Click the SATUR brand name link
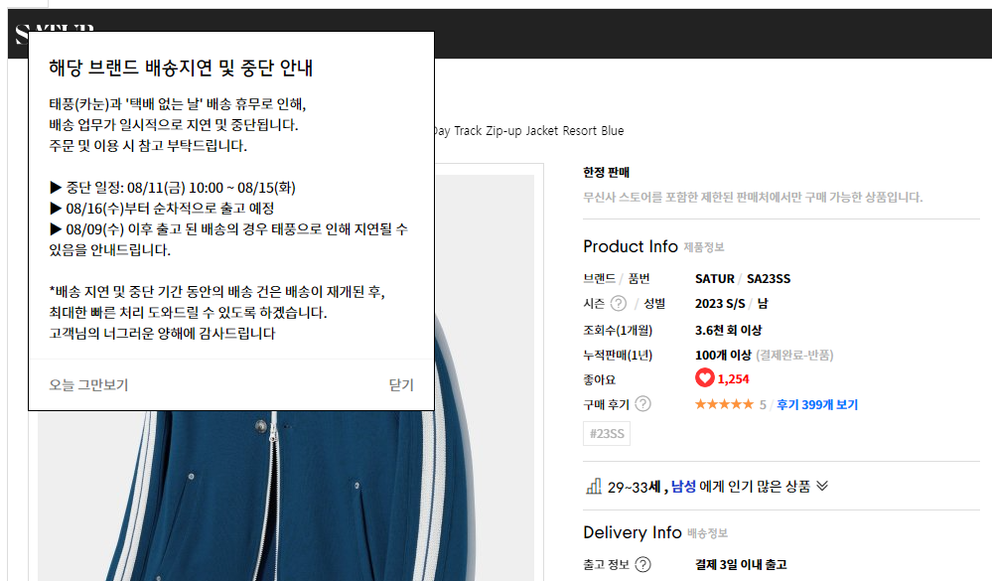Screen dimensions: 992x581 [x=714, y=278]
